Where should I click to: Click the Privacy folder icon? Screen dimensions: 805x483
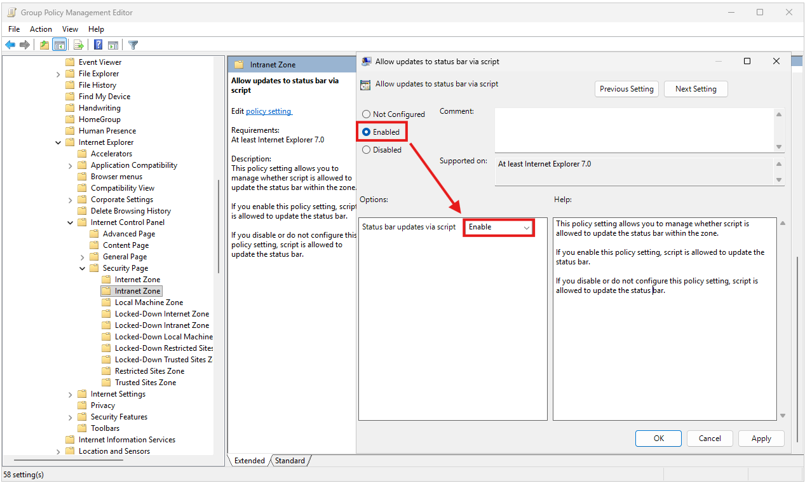pos(82,405)
